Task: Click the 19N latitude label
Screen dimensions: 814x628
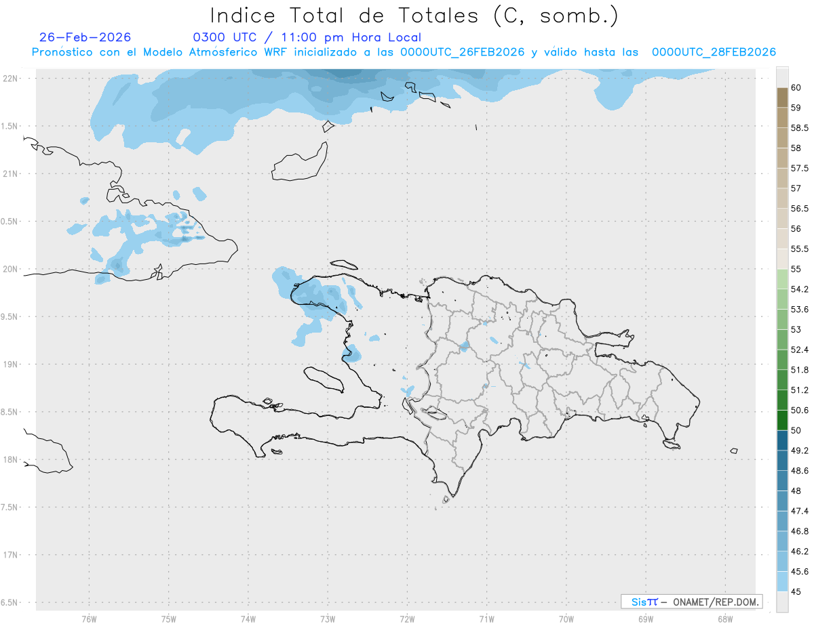Action: point(11,364)
